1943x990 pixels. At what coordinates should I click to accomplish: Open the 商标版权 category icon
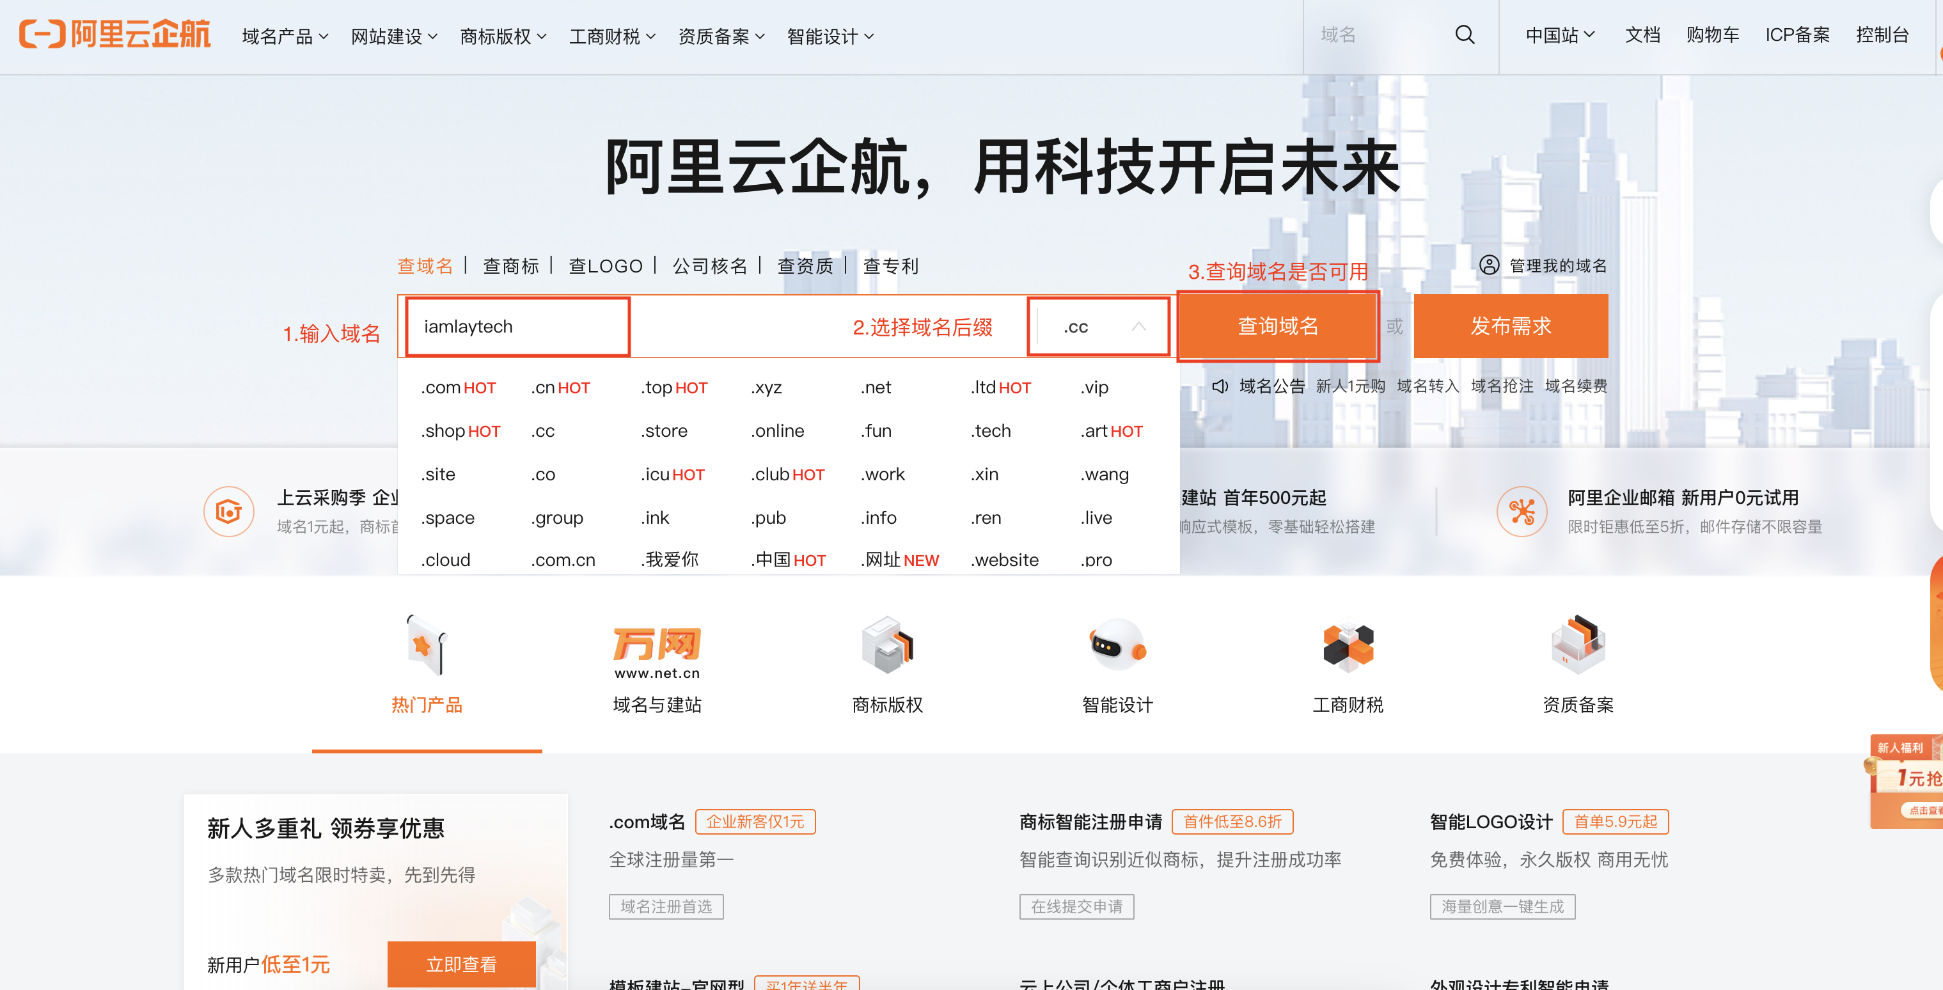click(x=887, y=645)
